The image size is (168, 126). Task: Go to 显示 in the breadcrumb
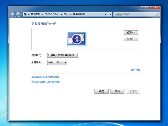pos(66,14)
